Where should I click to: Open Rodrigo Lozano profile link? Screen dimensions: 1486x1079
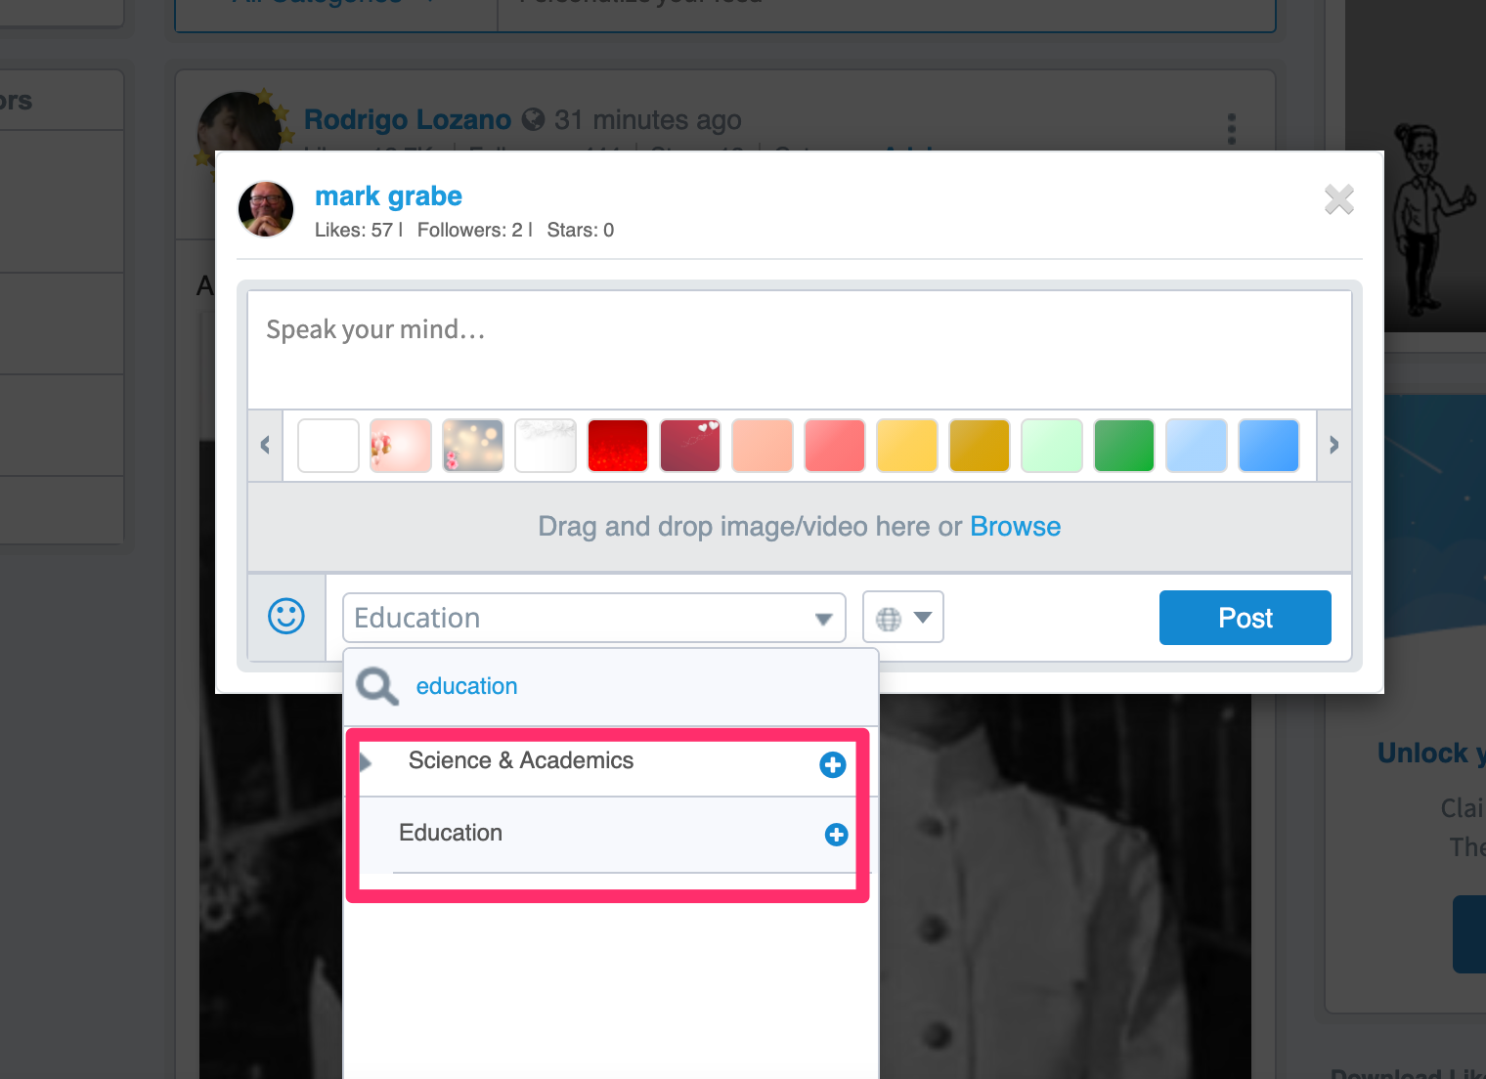tap(407, 119)
